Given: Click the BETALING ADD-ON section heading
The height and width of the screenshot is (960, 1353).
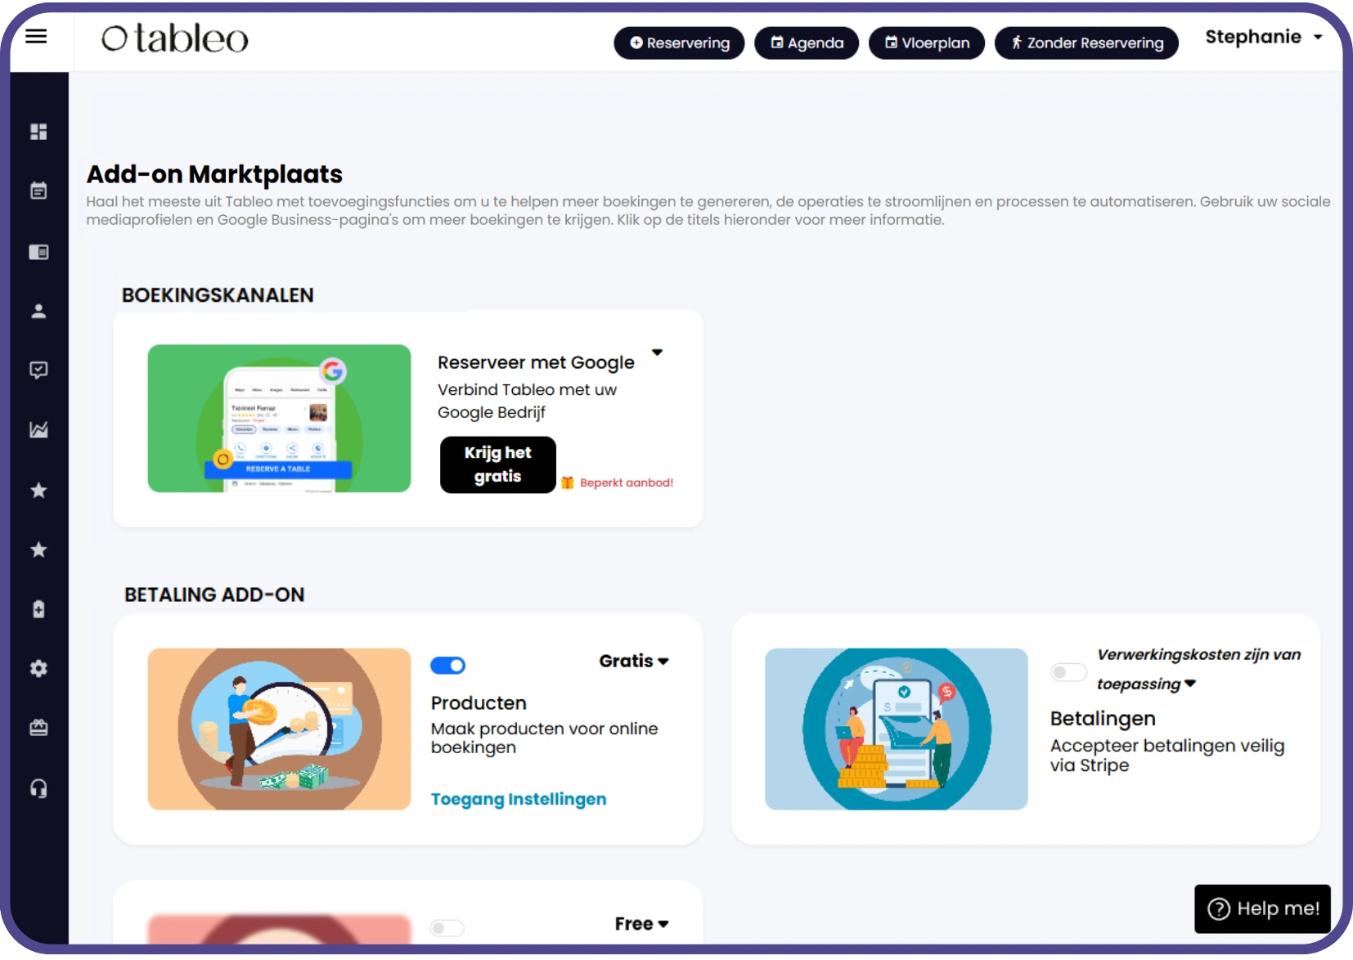Looking at the screenshot, I should point(214,594).
